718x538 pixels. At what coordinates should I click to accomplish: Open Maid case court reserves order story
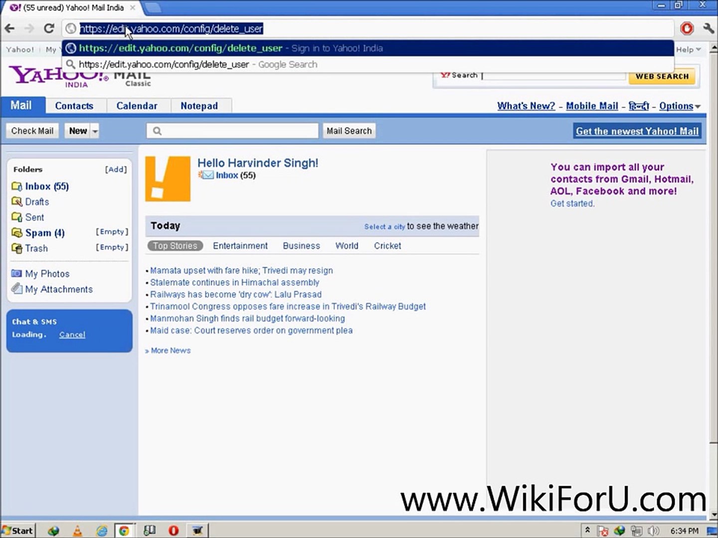[x=251, y=330]
